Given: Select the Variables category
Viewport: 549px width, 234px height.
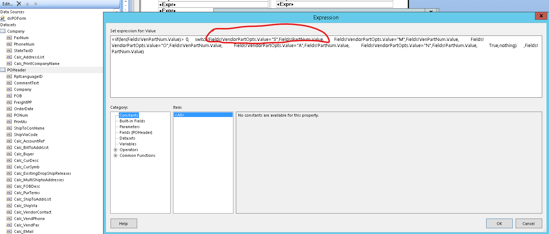Looking at the screenshot, I should pyautogui.click(x=128, y=144).
